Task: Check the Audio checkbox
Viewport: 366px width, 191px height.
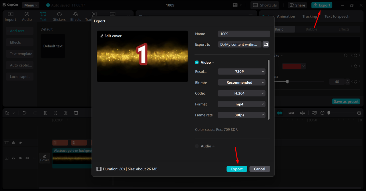Action: (197, 146)
